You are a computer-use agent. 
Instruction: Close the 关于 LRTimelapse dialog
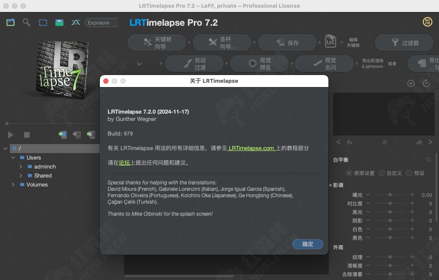click(x=106, y=81)
